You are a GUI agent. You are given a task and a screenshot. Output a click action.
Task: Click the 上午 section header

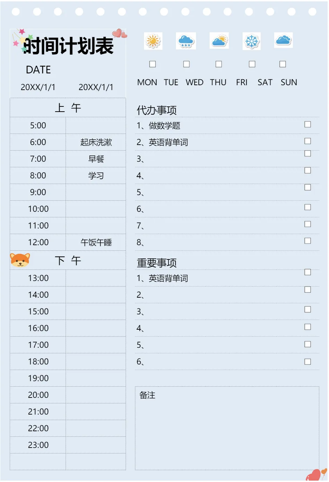click(68, 108)
